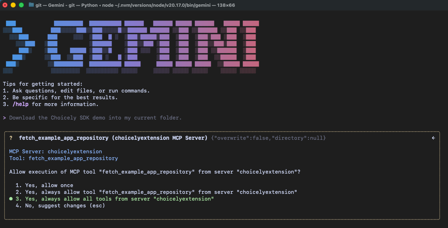Click the /help command link
Viewport: 448px width, 228px height.
20,104
